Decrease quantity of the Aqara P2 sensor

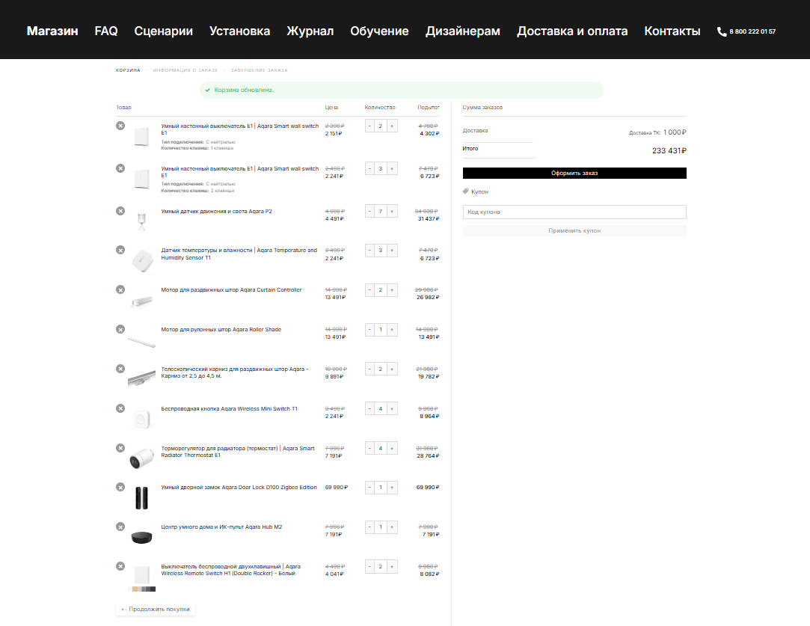pos(370,211)
